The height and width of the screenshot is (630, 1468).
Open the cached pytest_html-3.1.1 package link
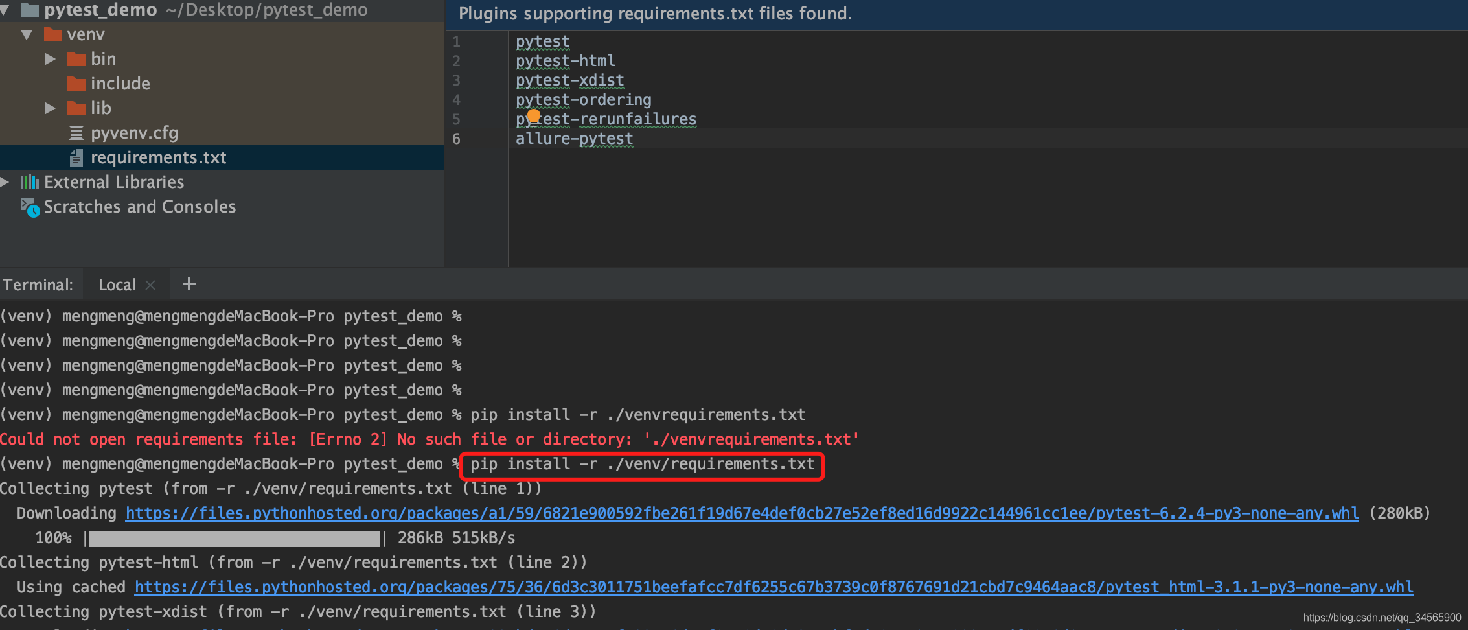tap(774, 587)
